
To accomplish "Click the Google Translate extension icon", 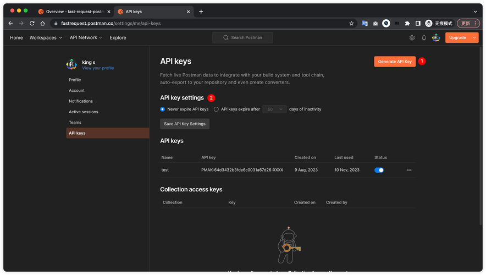I will (365, 24).
